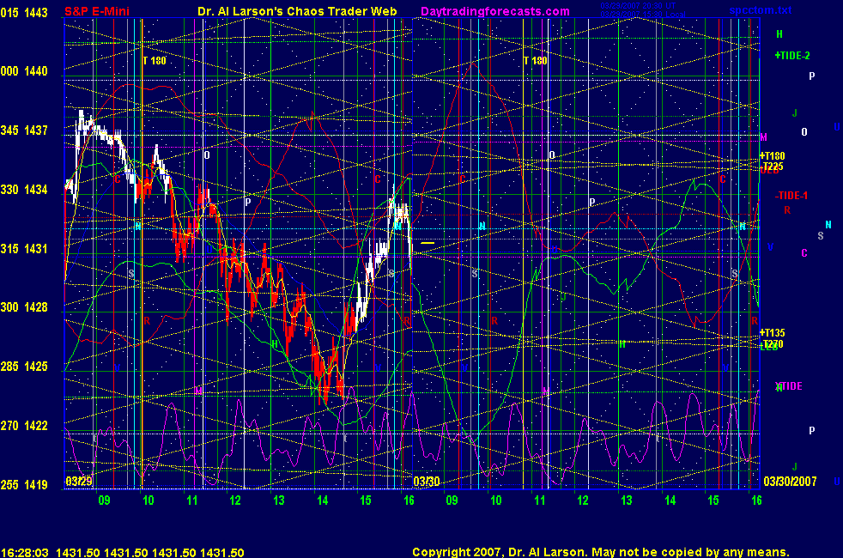Select the 03/29/2007 15:30 Local timestamp
The width and height of the screenshot is (843, 558).
pos(643,14)
